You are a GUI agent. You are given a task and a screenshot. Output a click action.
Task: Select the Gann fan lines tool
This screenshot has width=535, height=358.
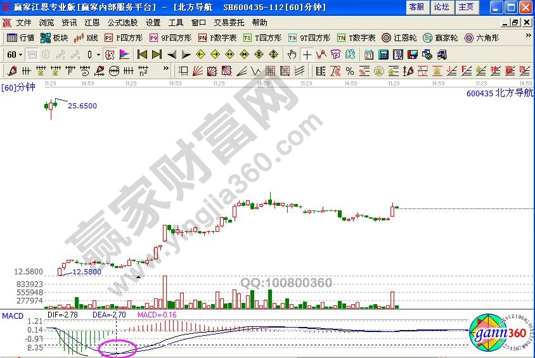[x=198, y=71]
